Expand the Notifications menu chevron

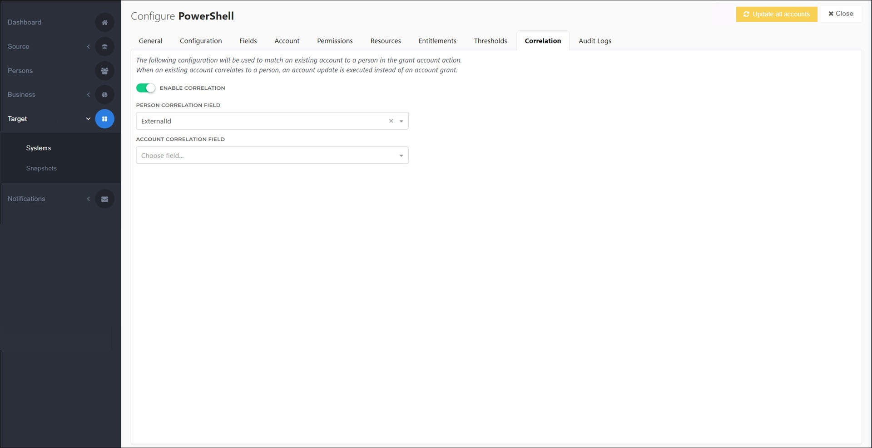pyautogui.click(x=88, y=199)
